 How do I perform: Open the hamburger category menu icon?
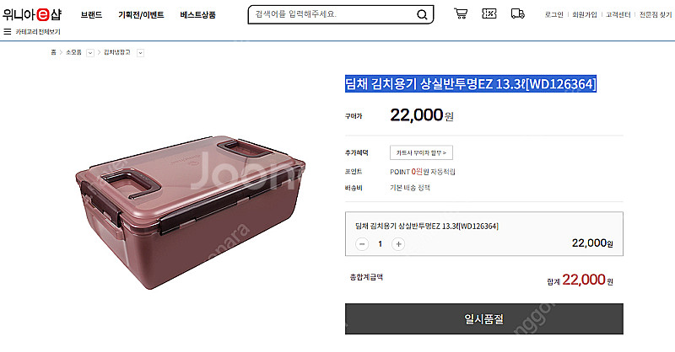pyautogui.click(x=7, y=31)
